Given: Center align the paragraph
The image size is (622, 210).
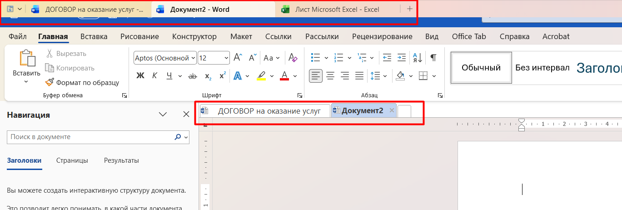Looking at the screenshot, I should point(330,76).
